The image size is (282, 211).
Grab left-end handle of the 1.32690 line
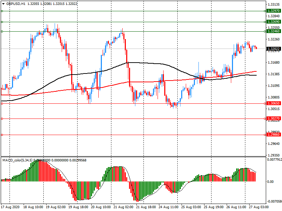(x=2, y=22)
